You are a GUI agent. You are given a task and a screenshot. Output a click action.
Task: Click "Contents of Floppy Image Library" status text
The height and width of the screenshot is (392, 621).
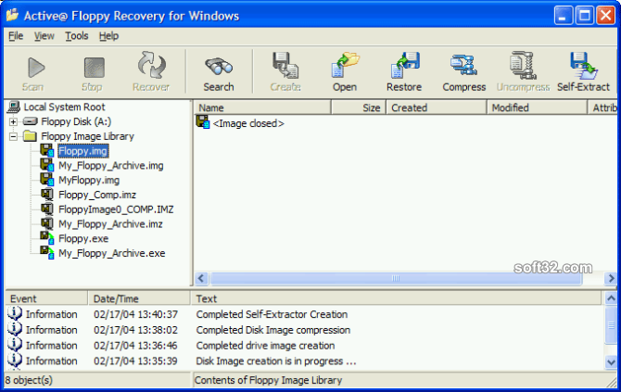pos(268,380)
